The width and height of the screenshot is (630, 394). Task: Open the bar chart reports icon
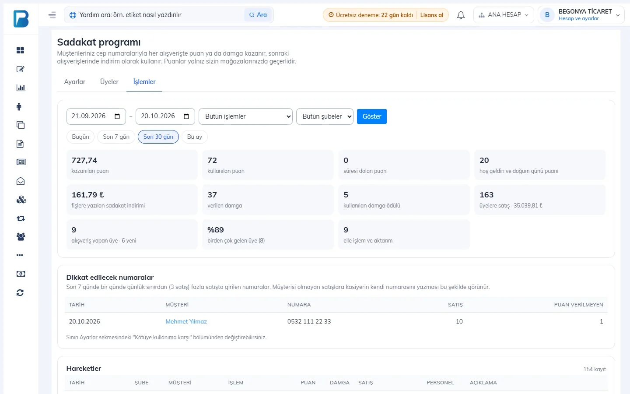coord(21,88)
